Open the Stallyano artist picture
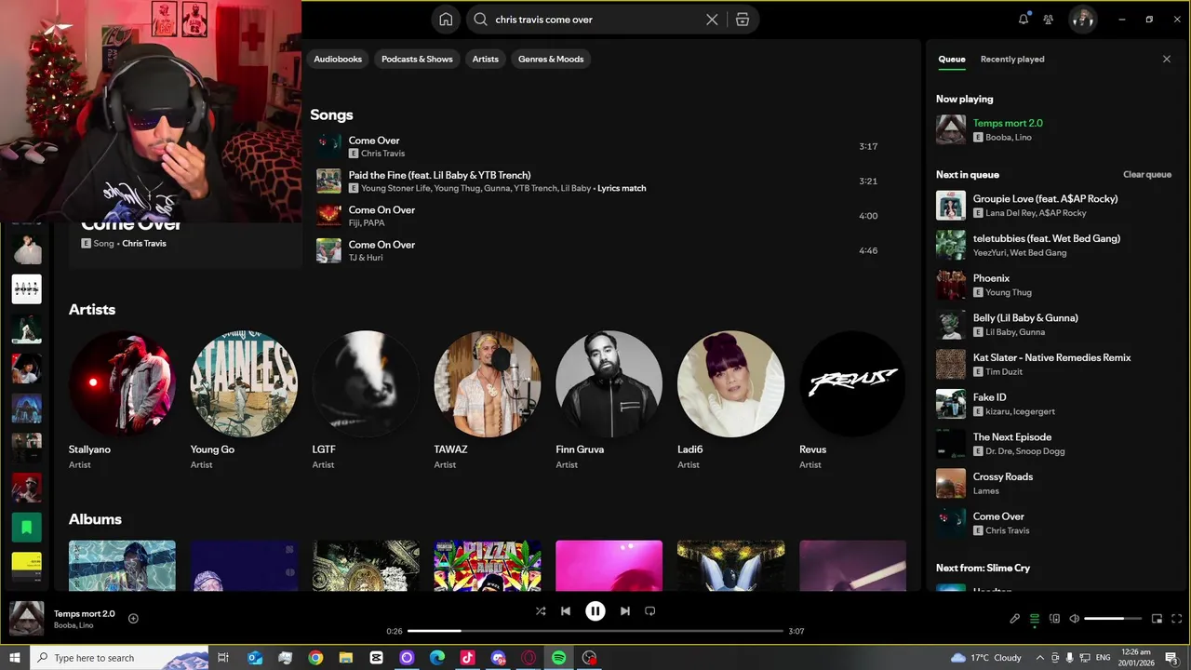This screenshot has width=1191, height=670. pyautogui.click(x=122, y=383)
